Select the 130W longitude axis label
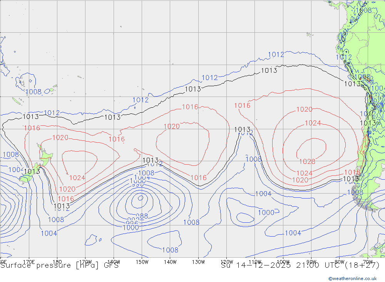Screen dimensions: 385x282 [x=198, y=262]
